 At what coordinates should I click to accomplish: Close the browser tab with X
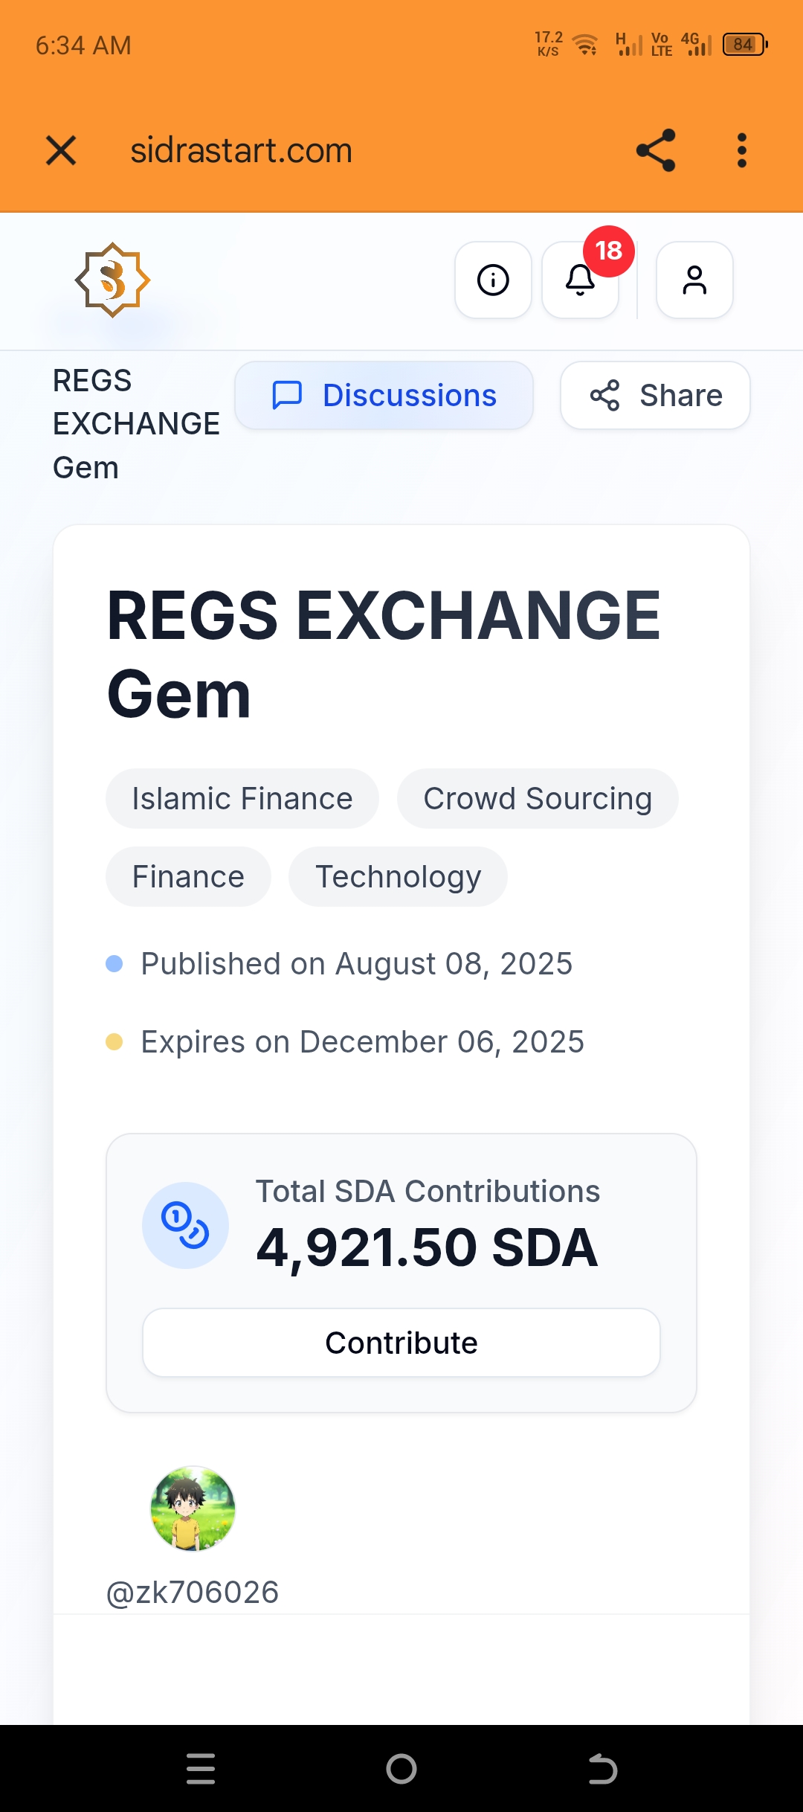[x=61, y=150]
